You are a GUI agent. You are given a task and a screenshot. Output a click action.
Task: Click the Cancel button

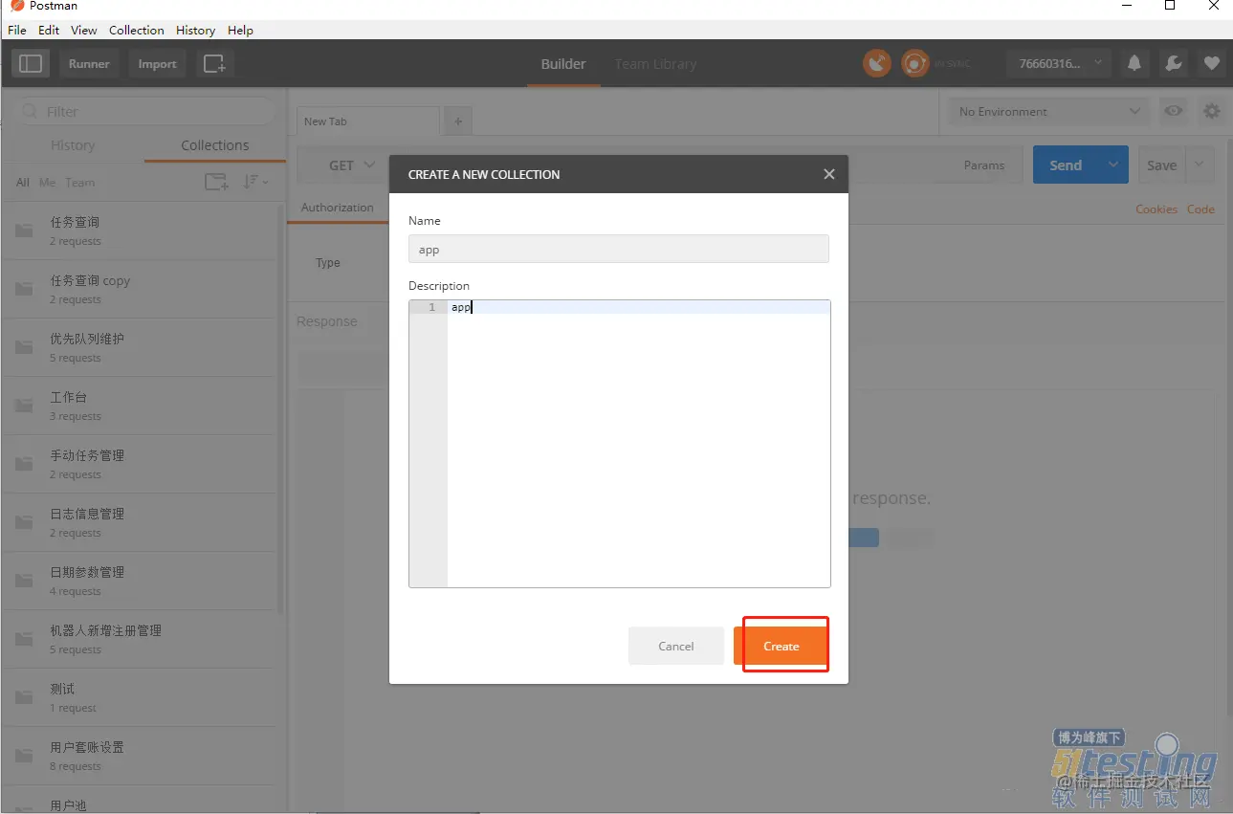point(676,646)
